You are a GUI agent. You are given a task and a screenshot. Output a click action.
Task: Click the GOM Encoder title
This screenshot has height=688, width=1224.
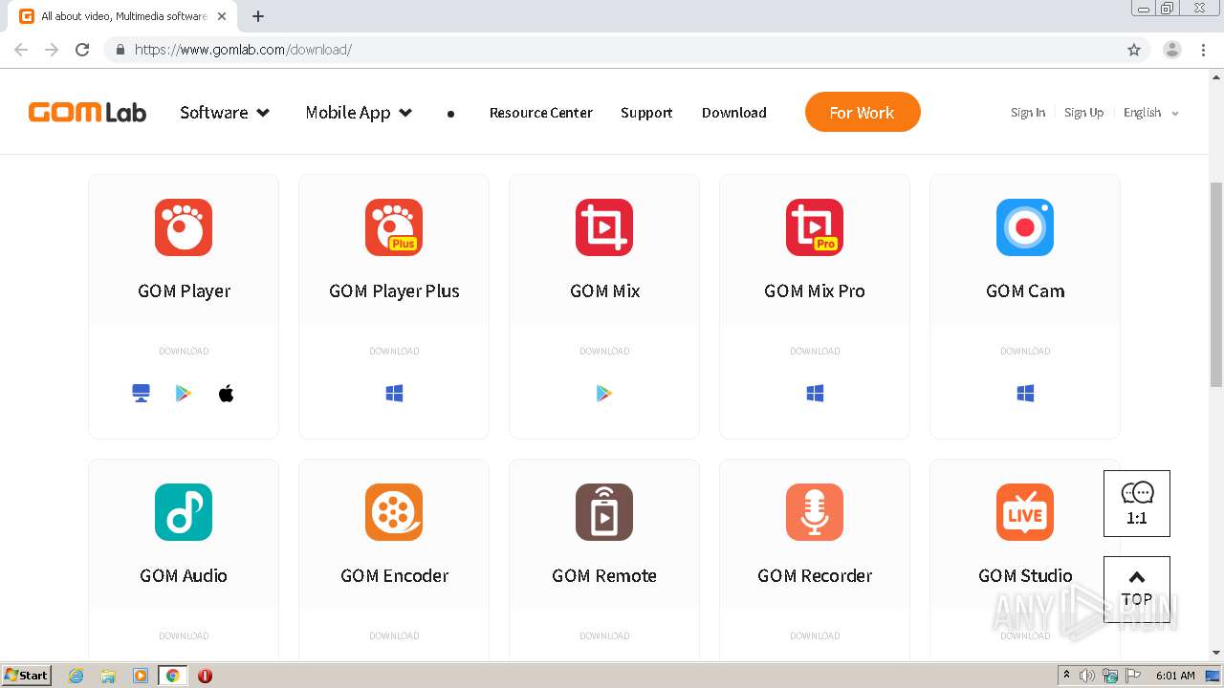pos(394,575)
